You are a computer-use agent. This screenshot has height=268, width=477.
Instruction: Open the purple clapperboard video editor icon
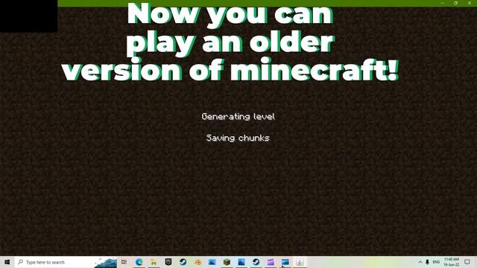[271, 262]
